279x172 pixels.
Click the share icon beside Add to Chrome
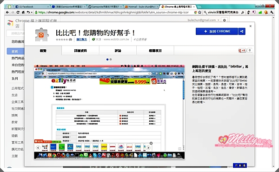tap(242, 32)
